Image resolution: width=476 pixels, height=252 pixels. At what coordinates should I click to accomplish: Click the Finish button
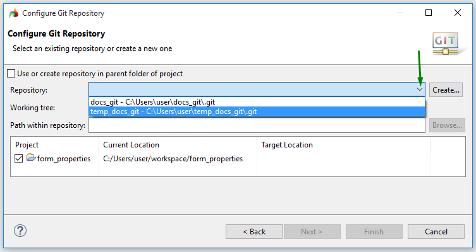coord(374,231)
